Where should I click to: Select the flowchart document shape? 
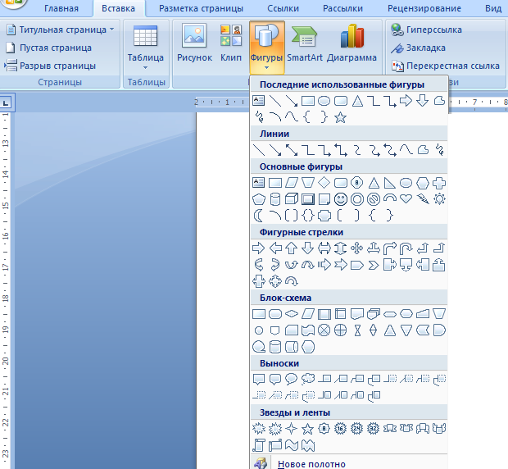point(357,314)
